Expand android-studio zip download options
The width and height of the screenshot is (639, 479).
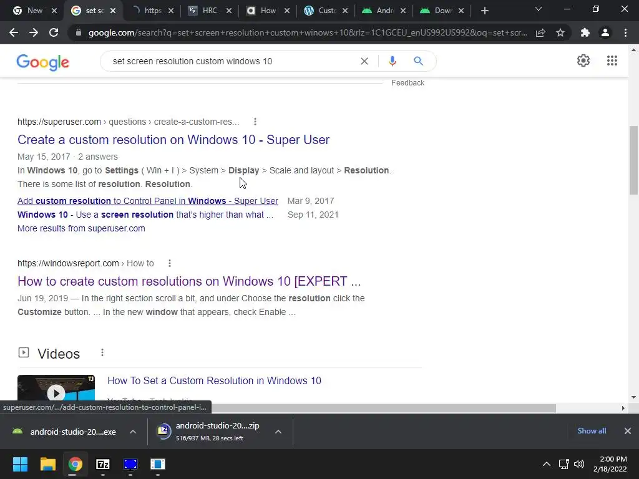(x=278, y=432)
